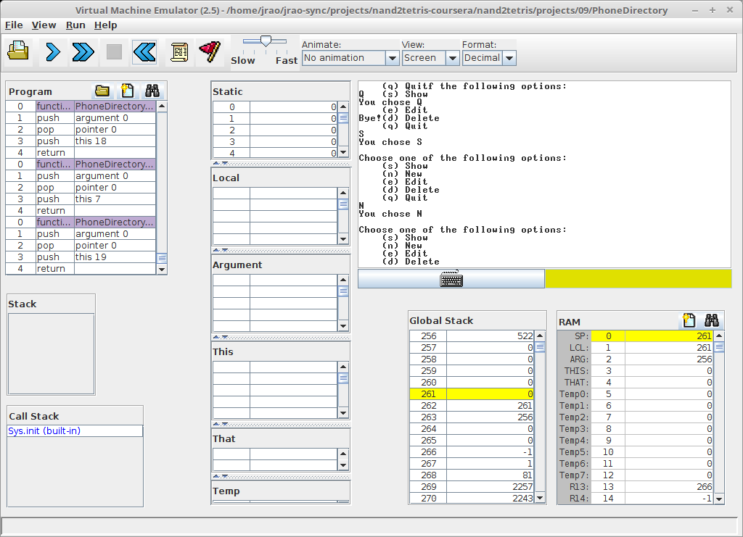Rewind the program with the blue reset icon
Screen dimensions: 743x537
point(144,51)
